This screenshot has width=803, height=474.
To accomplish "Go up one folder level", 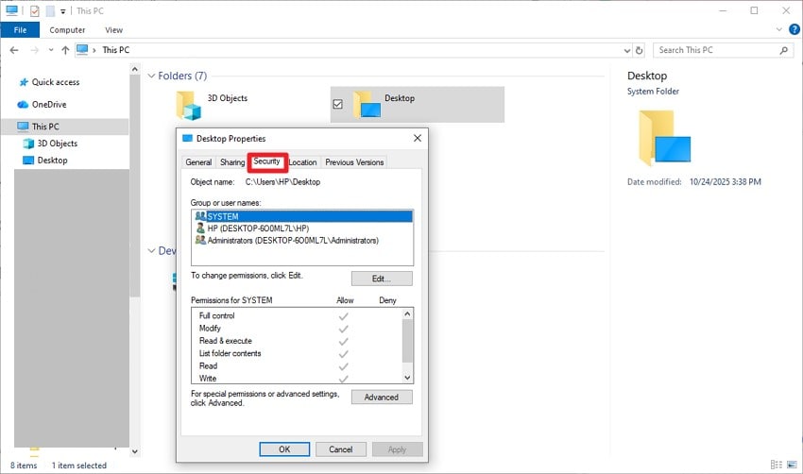I will [65, 50].
